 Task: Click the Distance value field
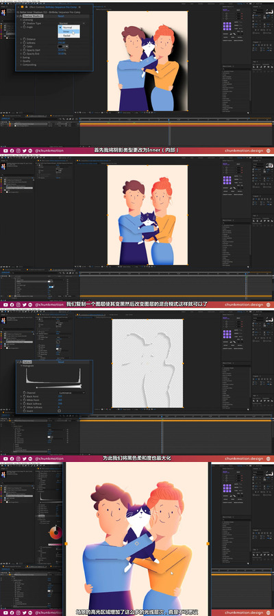(x=62, y=39)
